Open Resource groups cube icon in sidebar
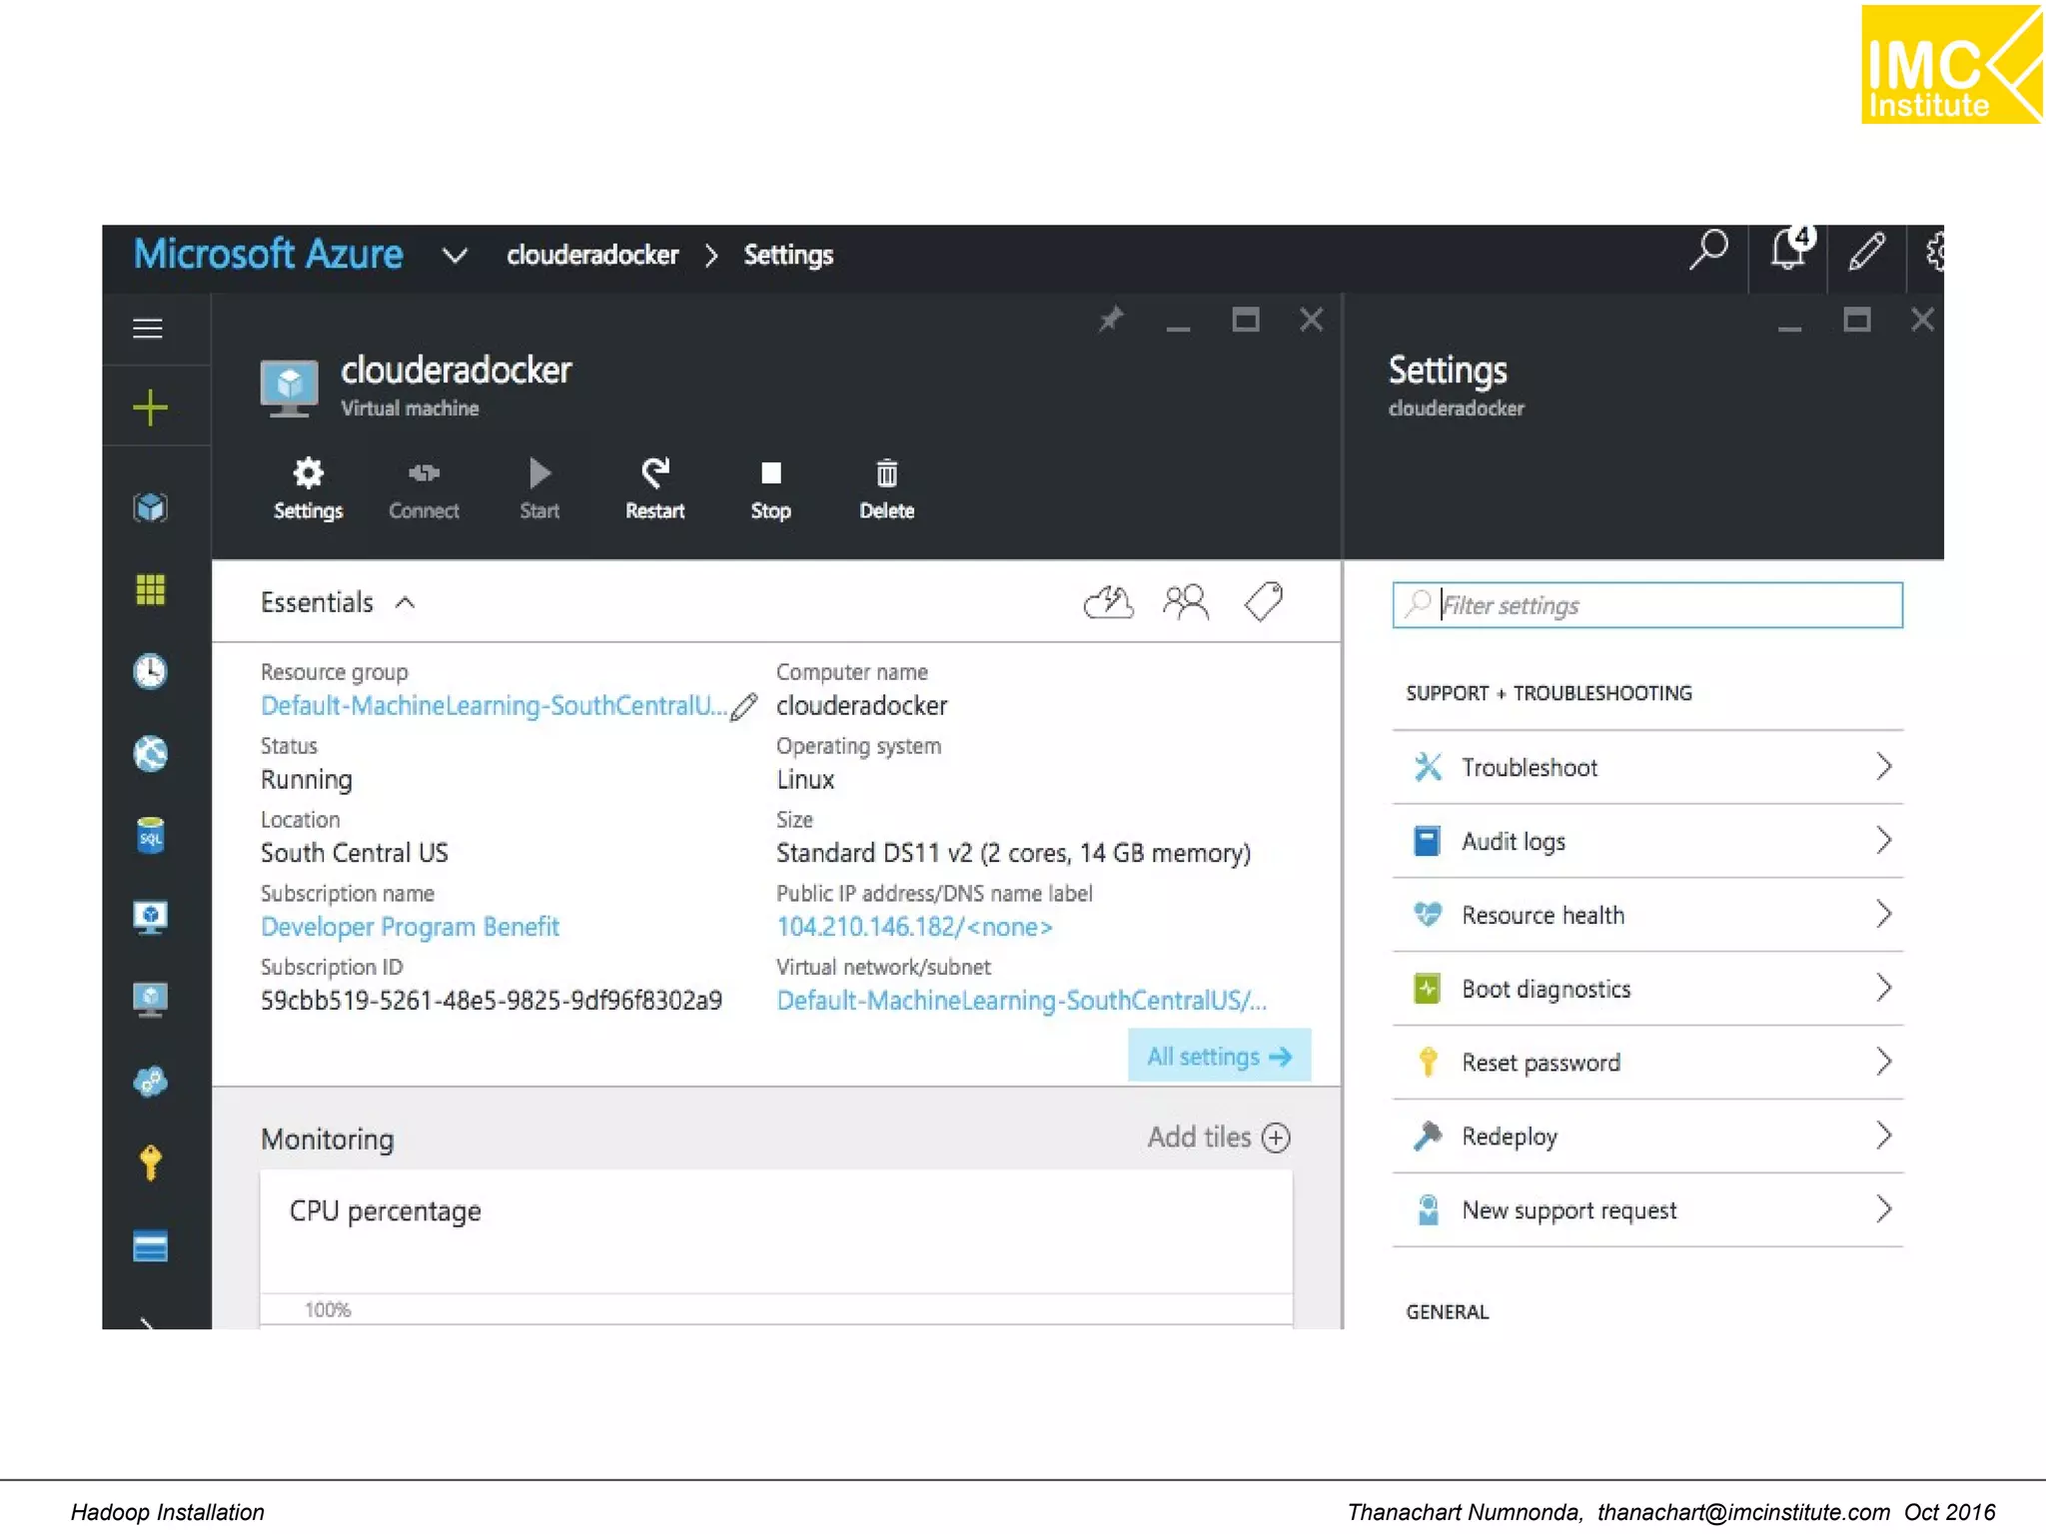The image size is (2046, 1534). coord(150,507)
